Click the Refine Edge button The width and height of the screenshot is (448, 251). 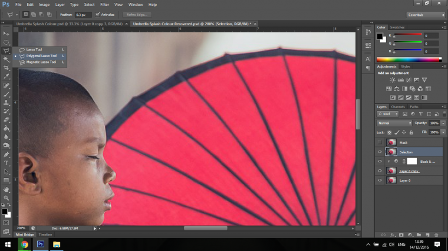click(x=137, y=15)
